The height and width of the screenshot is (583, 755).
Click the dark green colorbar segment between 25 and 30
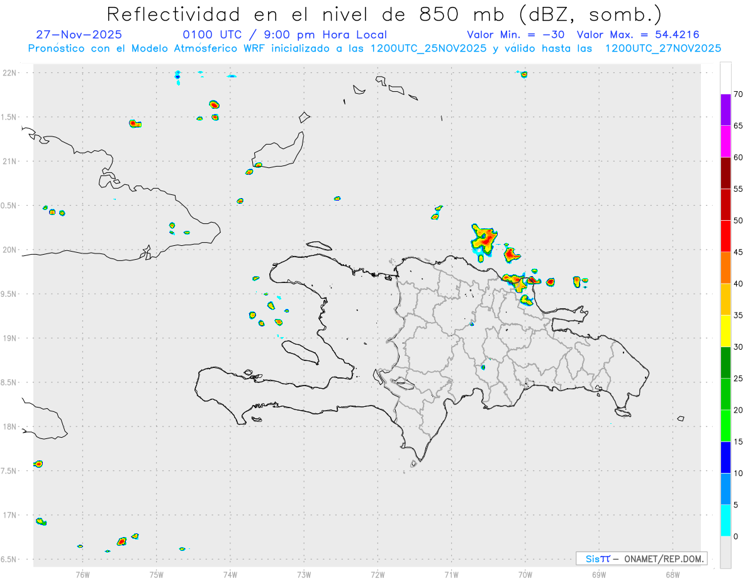click(725, 363)
